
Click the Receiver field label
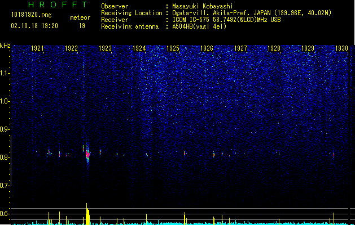click(x=115, y=20)
